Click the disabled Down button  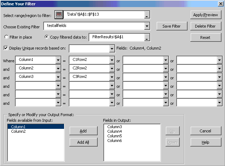pyautogui.click(x=173, y=142)
